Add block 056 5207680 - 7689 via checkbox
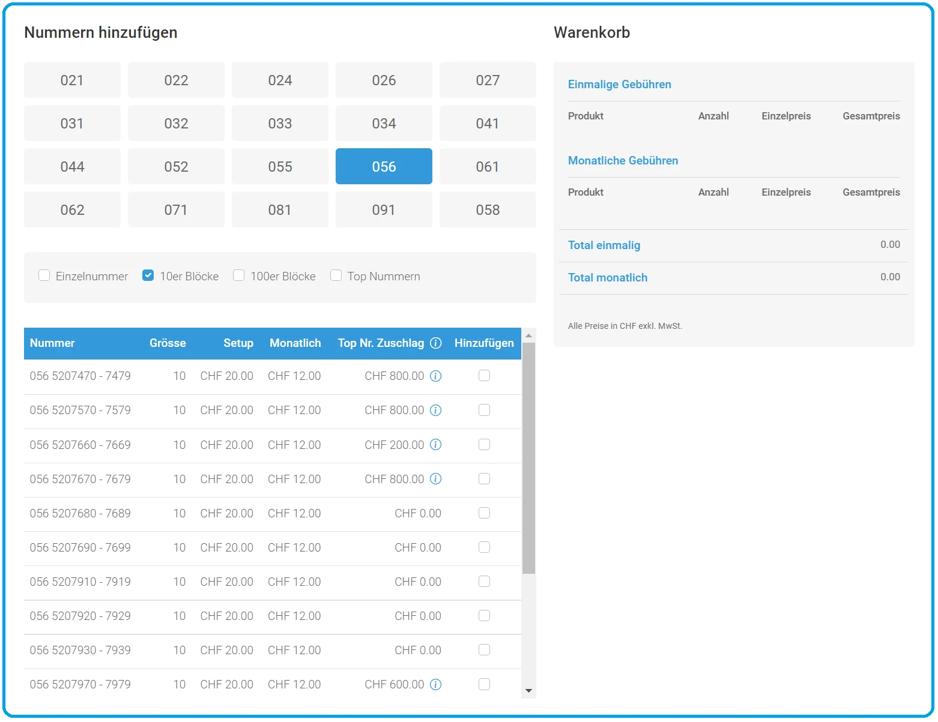This screenshot has height=722, width=938. tap(484, 513)
